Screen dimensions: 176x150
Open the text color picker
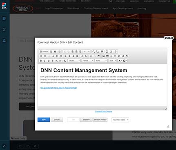pos(120,61)
